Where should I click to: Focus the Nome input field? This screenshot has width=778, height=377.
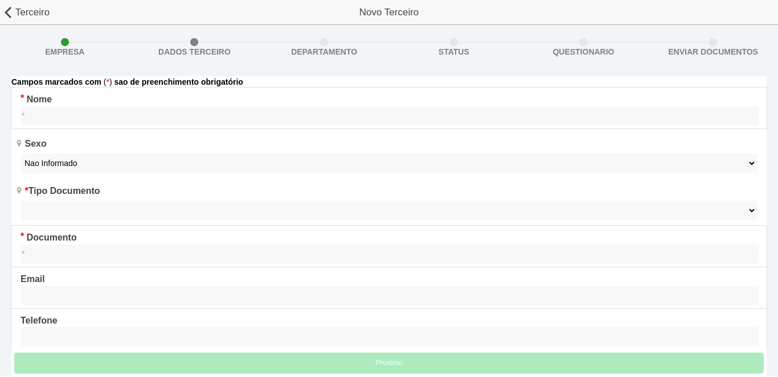(389, 116)
